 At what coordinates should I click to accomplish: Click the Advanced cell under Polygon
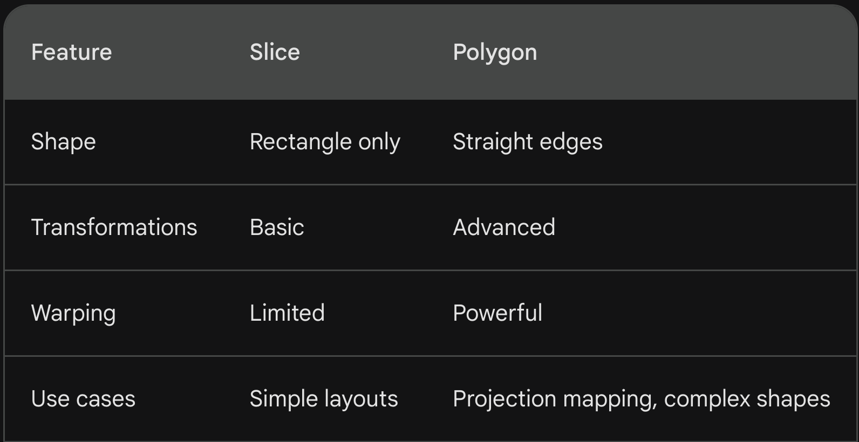pyautogui.click(x=503, y=227)
